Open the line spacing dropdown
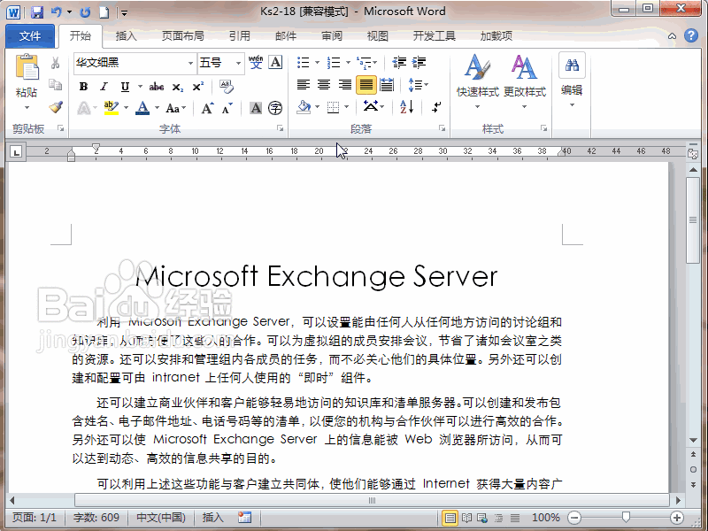Viewport: 708px width, 531px height. (418, 85)
